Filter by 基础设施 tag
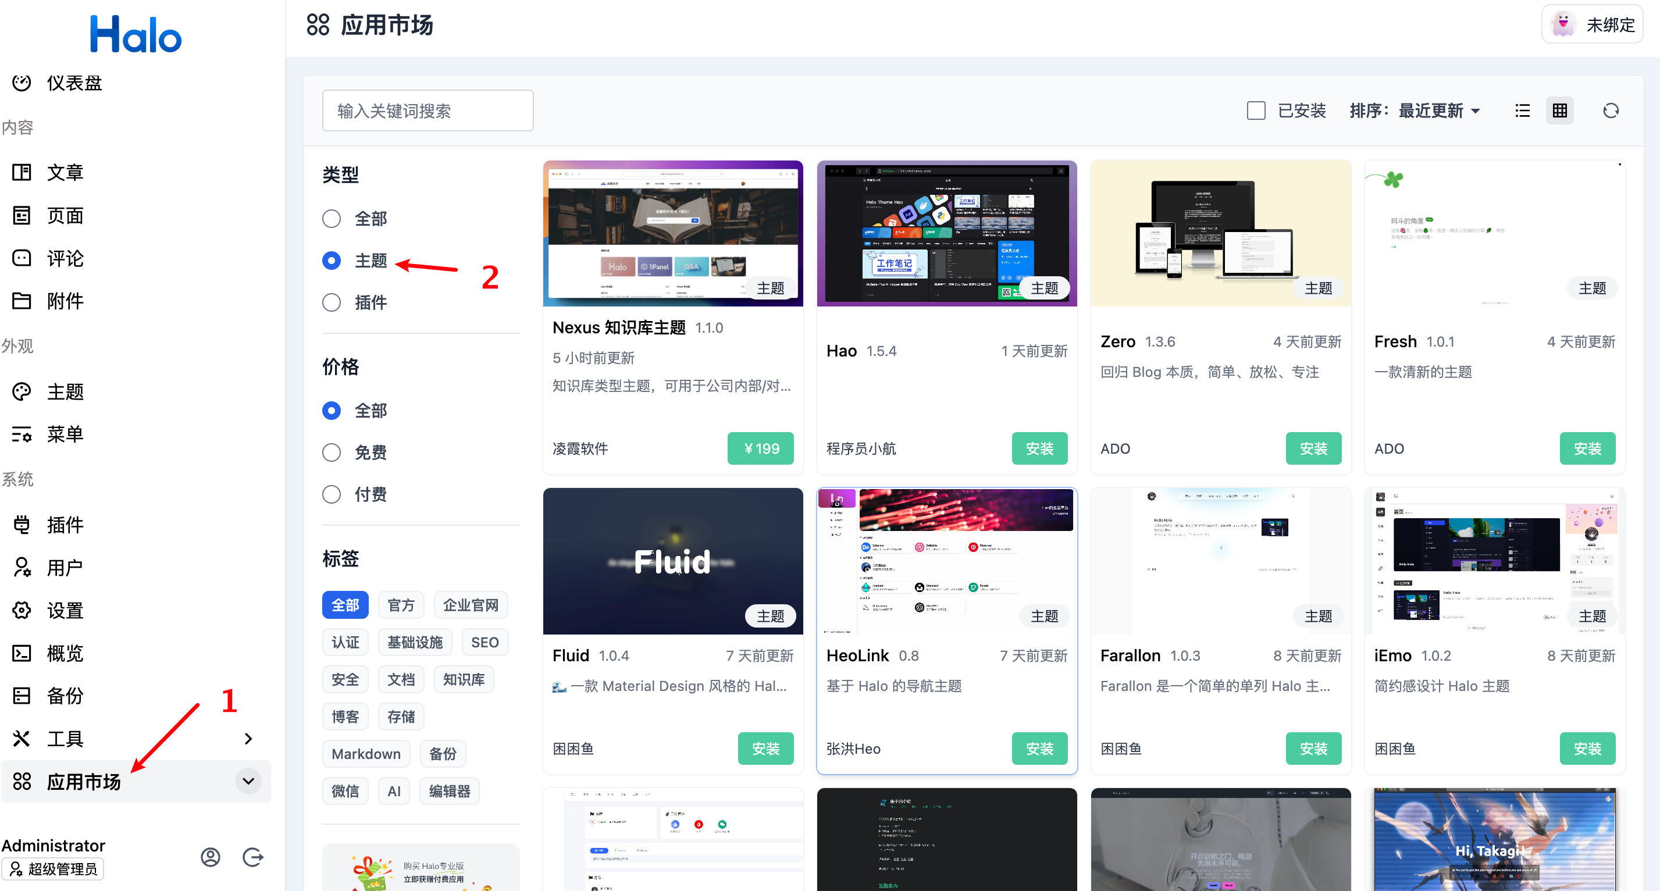Image resolution: width=1660 pixels, height=891 pixels. coord(415,642)
